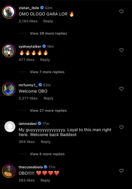Open sydneytalker's profile avatar
The width and height of the screenshot is (132, 189).
(9, 50)
